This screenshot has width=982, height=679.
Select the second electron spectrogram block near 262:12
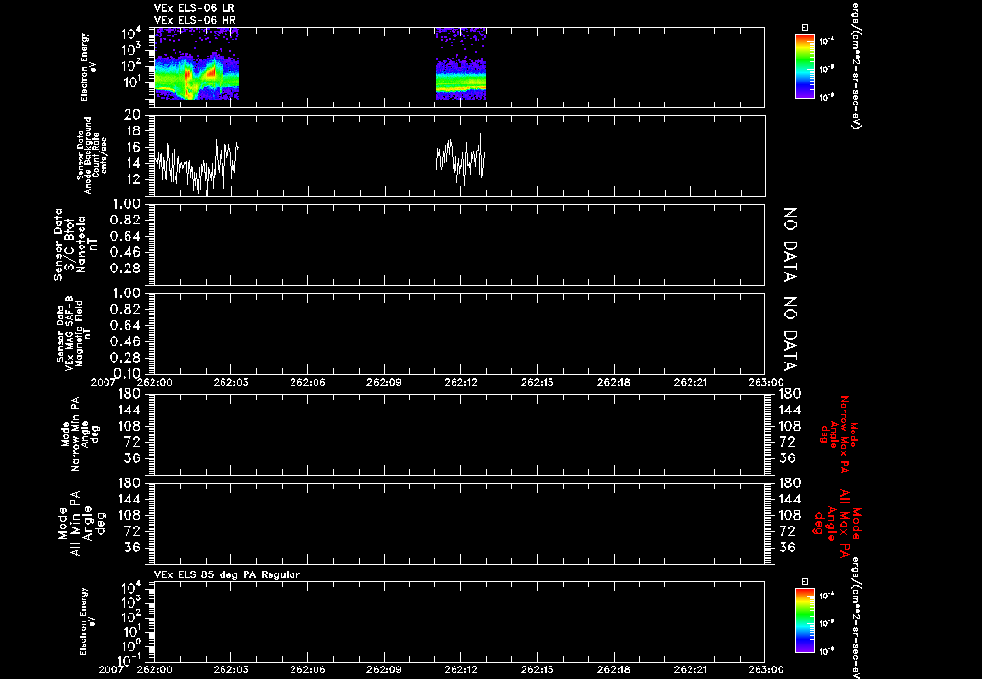pos(461,63)
